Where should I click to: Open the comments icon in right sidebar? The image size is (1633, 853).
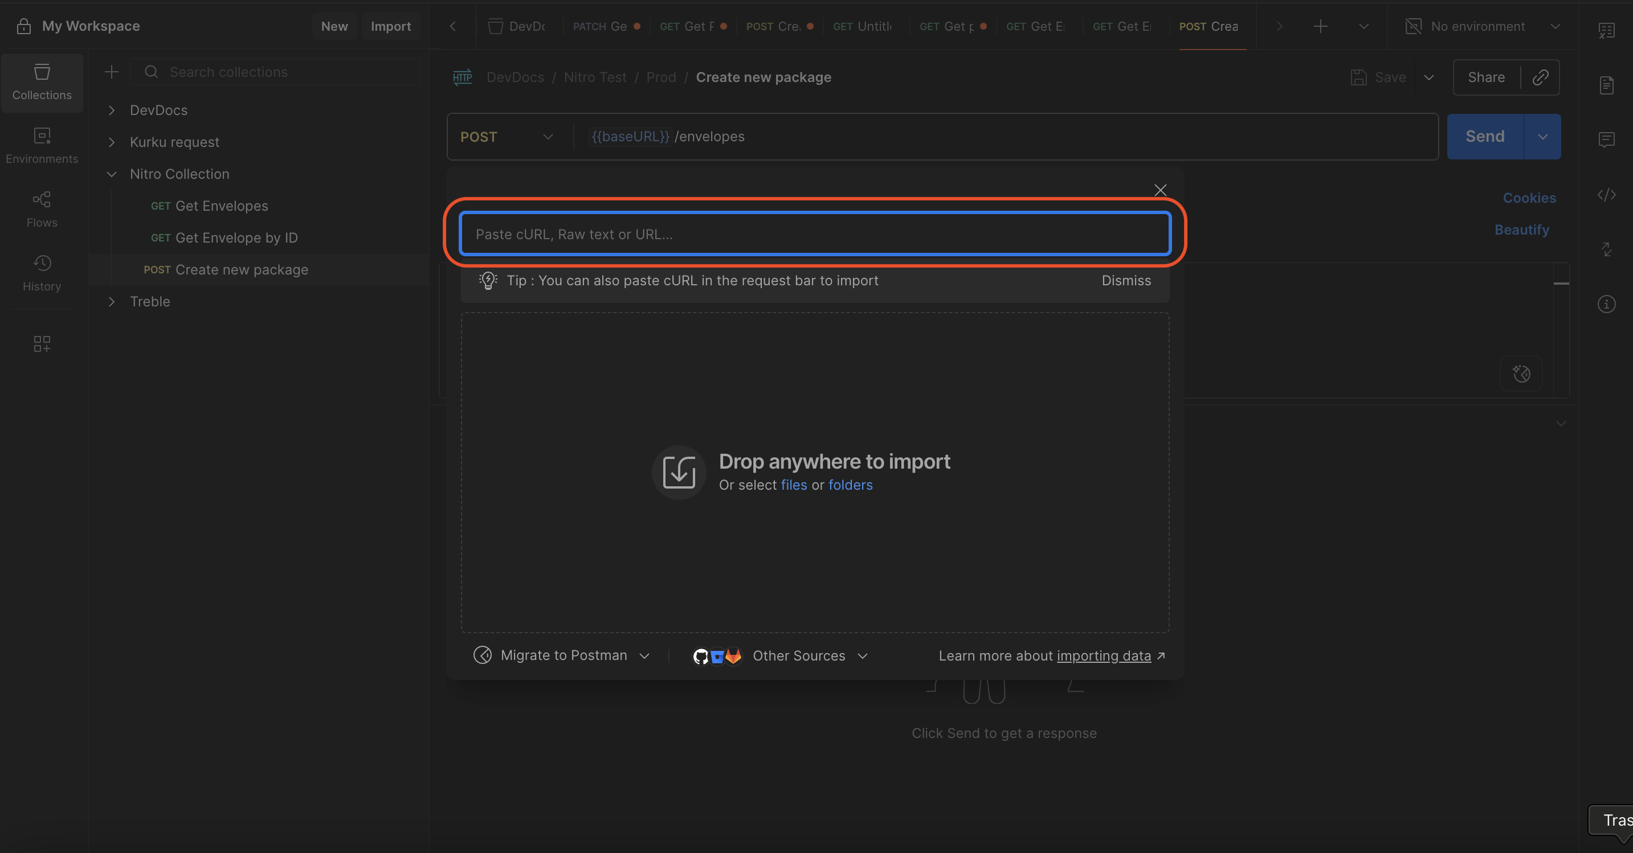[x=1606, y=140]
